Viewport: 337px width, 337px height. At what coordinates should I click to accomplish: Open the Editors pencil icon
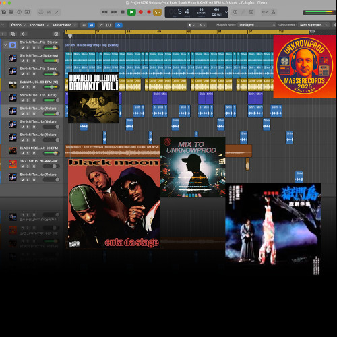pyautogui.click(x=57, y=12)
